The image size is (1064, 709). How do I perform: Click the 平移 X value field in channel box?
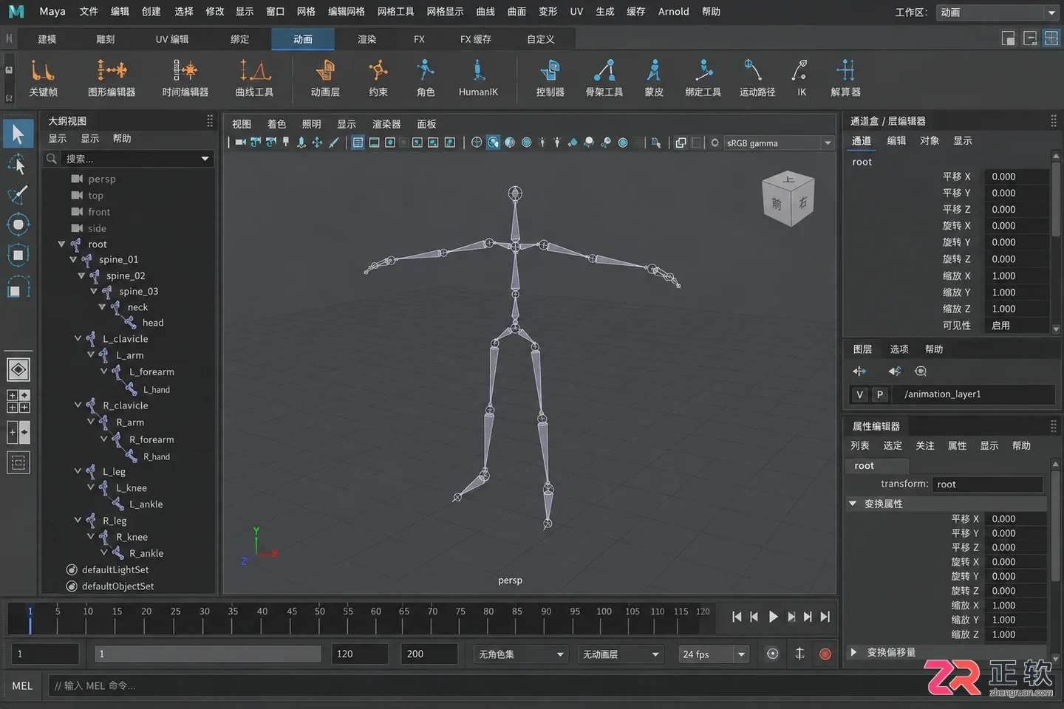pos(1017,177)
